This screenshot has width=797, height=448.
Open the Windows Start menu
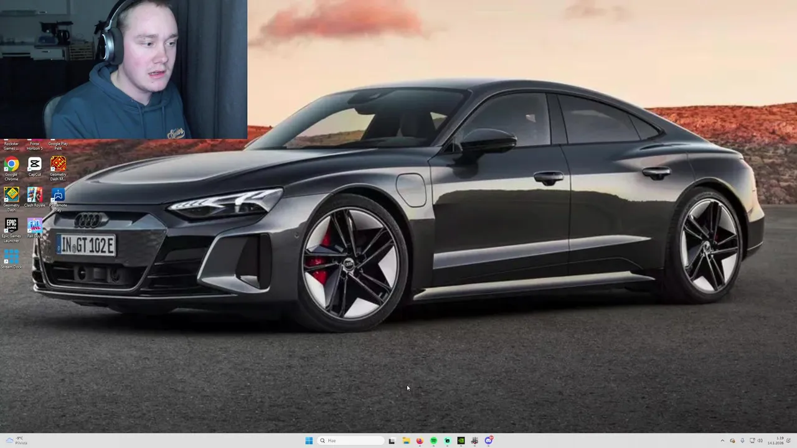[309, 441]
